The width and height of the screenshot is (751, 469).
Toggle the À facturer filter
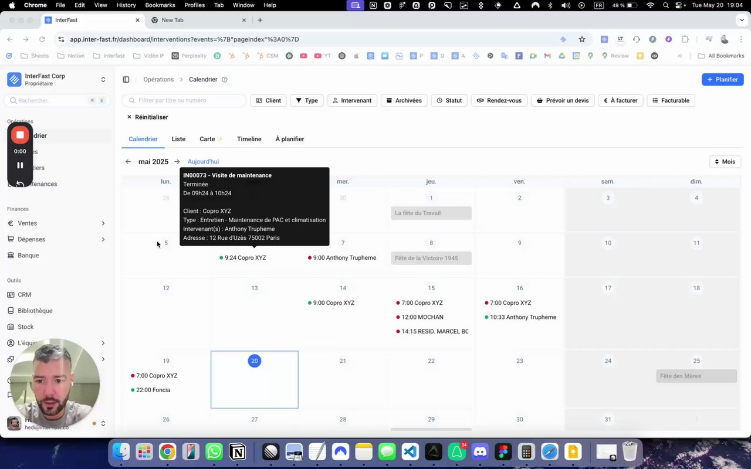(621, 100)
